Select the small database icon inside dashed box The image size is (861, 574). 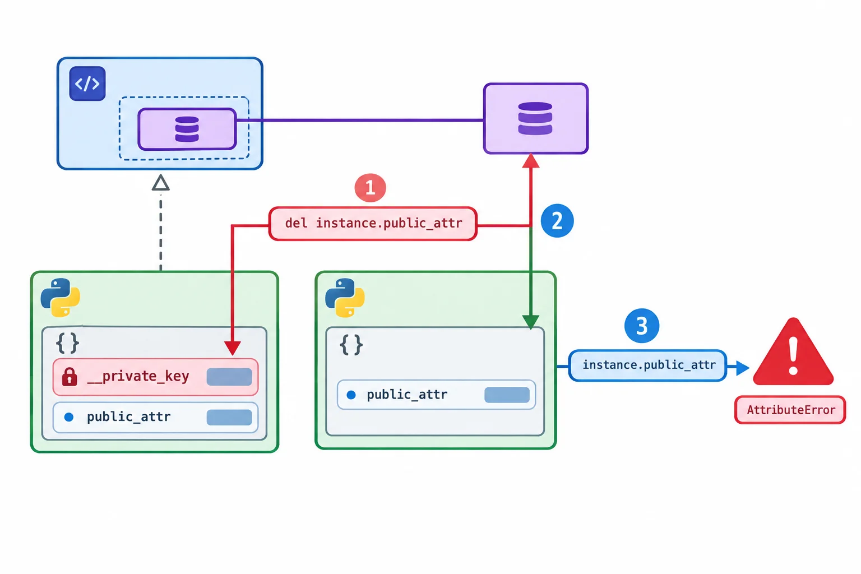[x=187, y=129]
